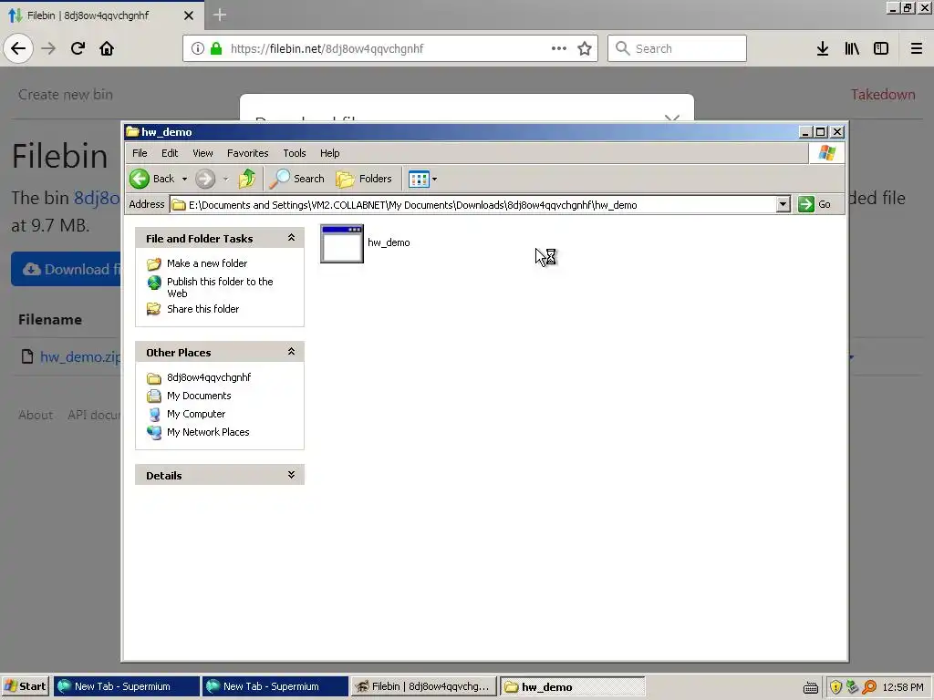
Task: Open the Views dropdown arrow
Action: pos(434,179)
